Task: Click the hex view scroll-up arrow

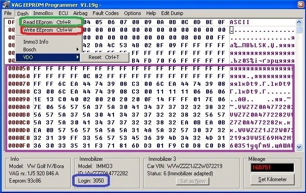Action: point(299,22)
